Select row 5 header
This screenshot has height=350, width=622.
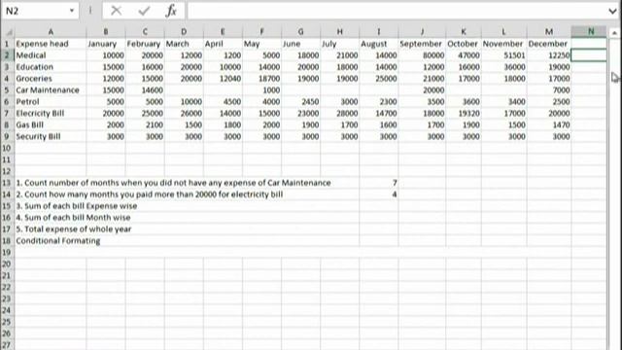[x=7, y=90]
